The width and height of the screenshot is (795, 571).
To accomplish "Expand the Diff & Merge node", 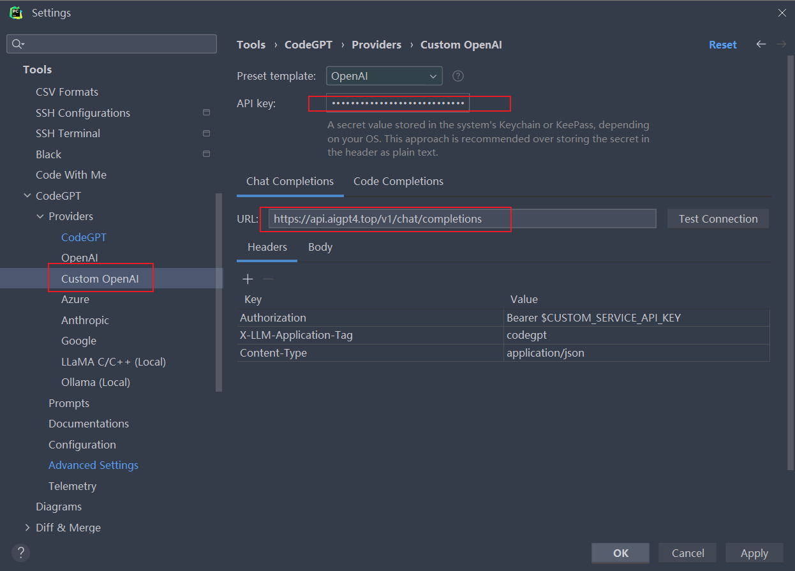I will (x=27, y=528).
